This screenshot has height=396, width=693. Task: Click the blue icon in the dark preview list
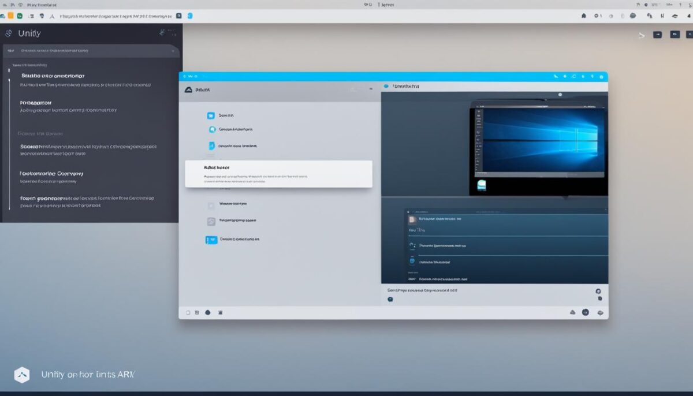(x=412, y=261)
